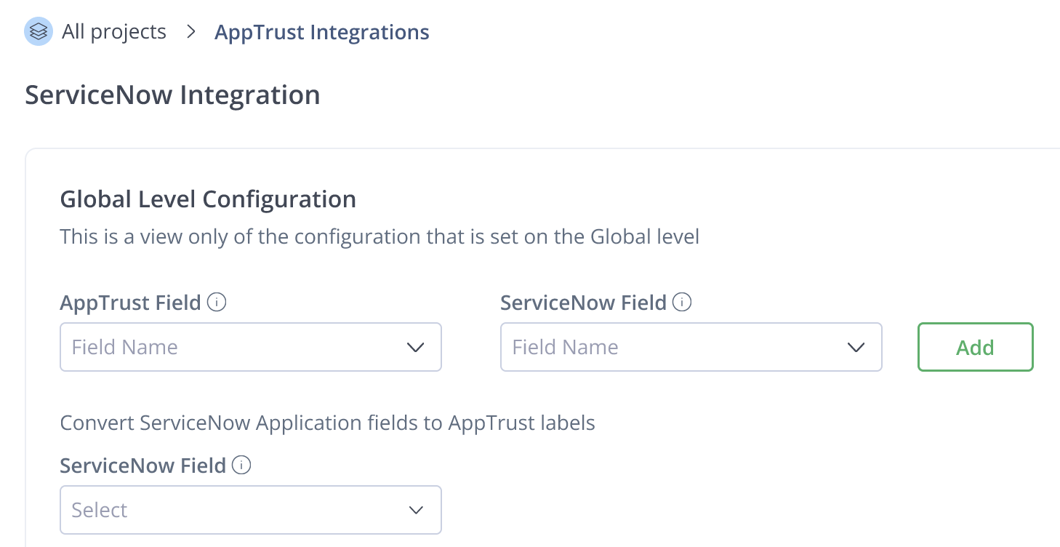The width and height of the screenshot is (1060, 547).
Task: Click the All projects layers icon
Action: [x=39, y=32]
